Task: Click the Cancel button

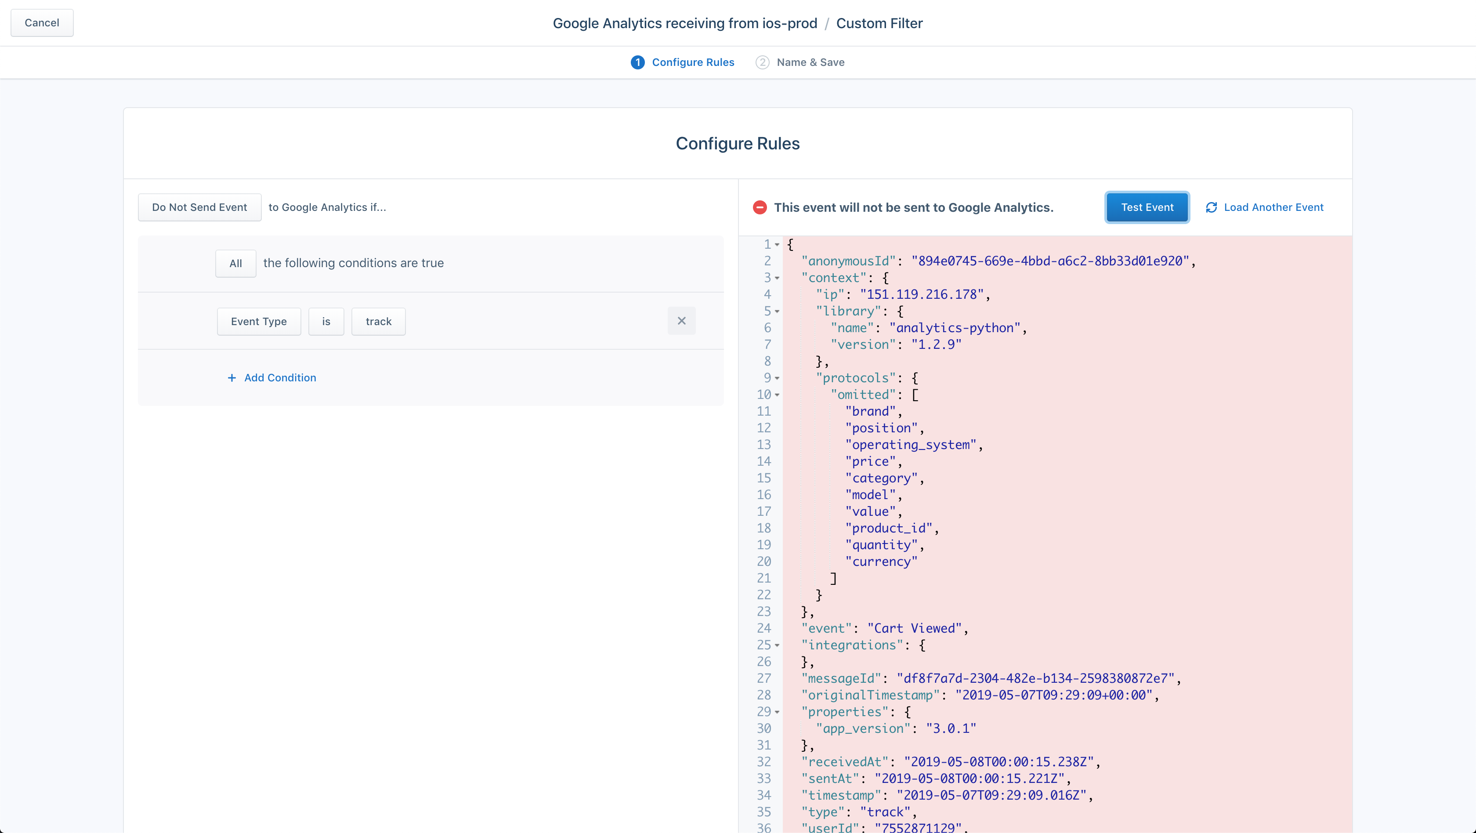Action: pos(42,23)
